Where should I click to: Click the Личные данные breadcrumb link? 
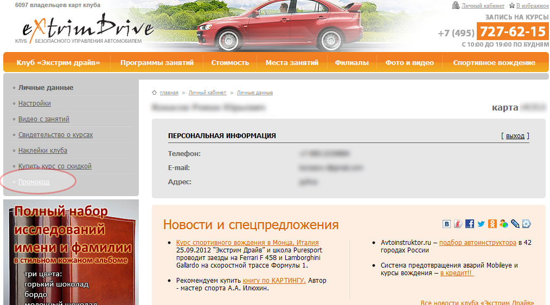[x=254, y=93]
